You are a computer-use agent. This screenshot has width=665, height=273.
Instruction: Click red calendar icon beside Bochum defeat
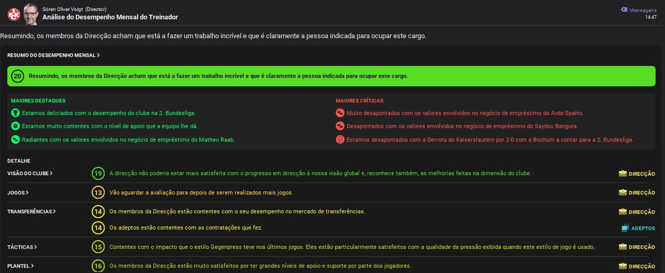tap(340, 140)
